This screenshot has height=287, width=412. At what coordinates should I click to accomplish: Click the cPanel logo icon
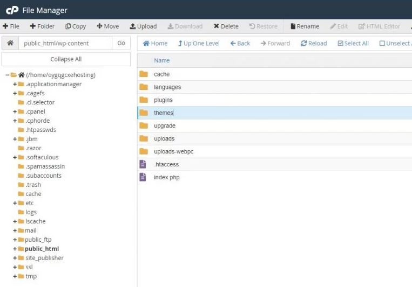point(12,10)
